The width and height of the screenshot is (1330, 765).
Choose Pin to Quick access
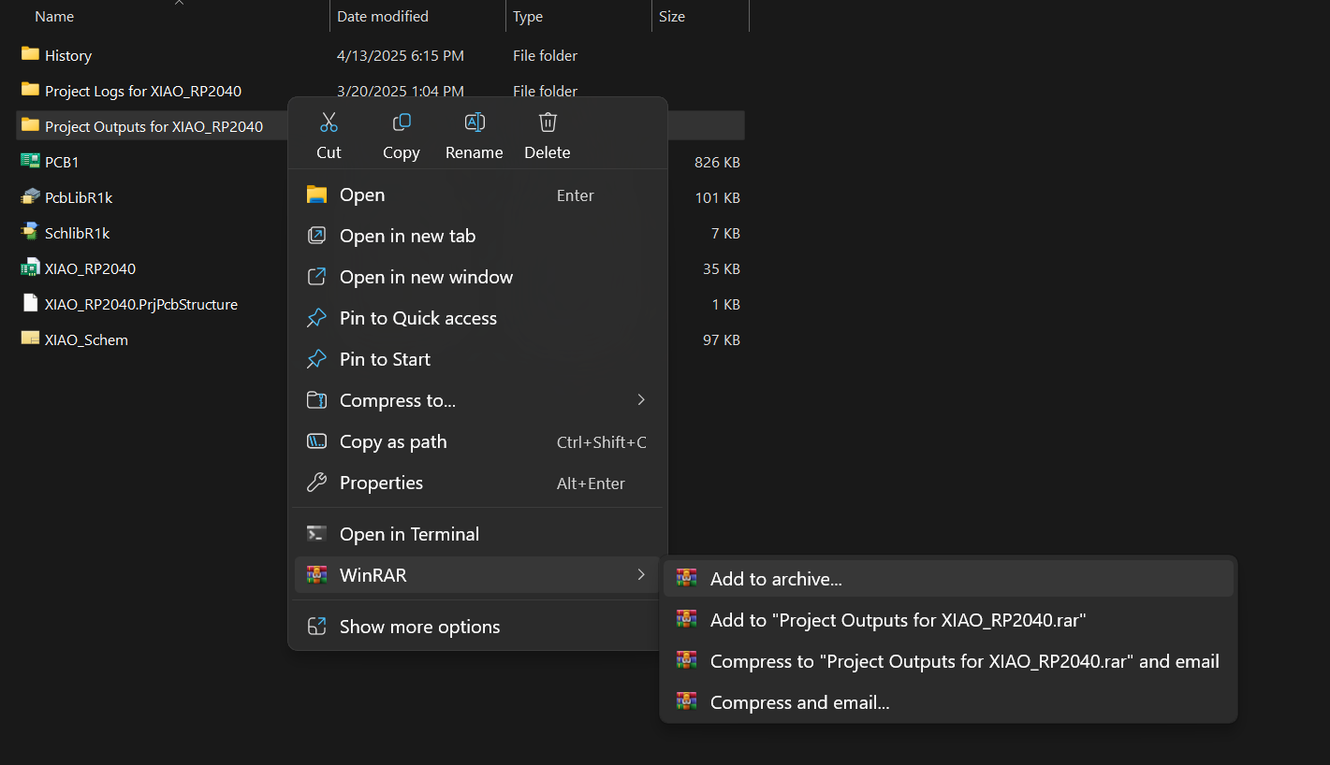[x=417, y=318]
